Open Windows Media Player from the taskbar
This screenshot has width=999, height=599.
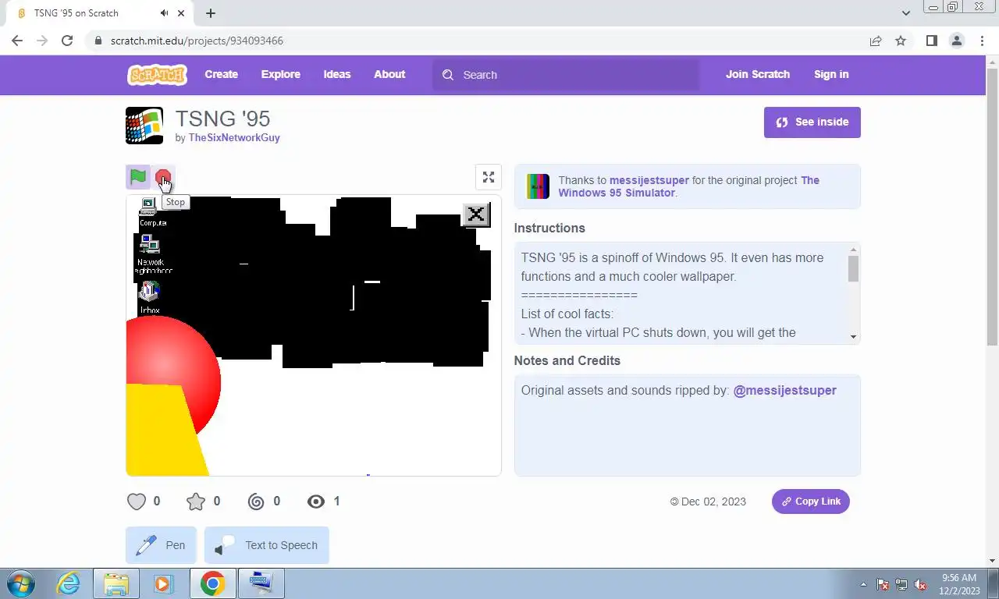[x=163, y=583]
